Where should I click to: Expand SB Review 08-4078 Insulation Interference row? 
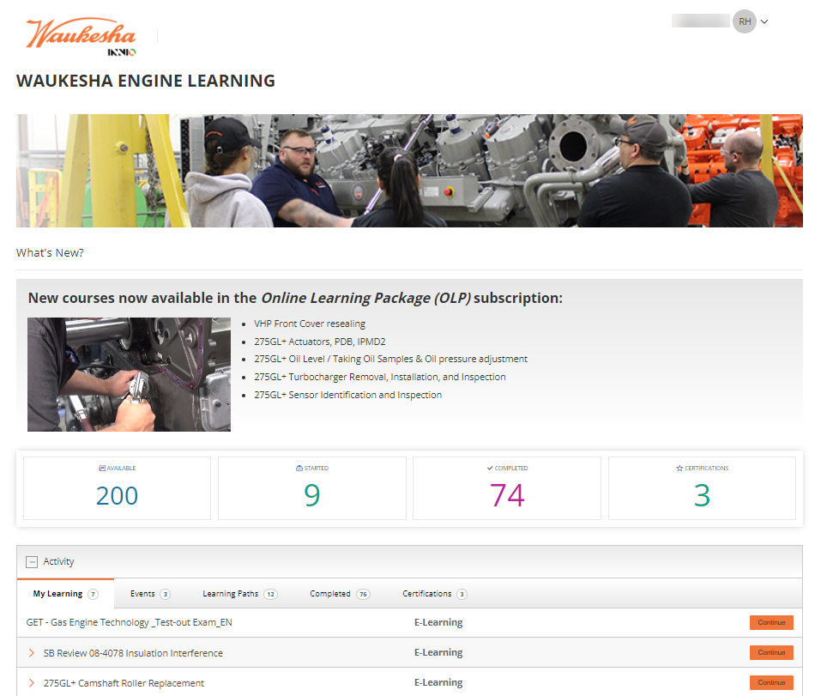pos(32,653)
